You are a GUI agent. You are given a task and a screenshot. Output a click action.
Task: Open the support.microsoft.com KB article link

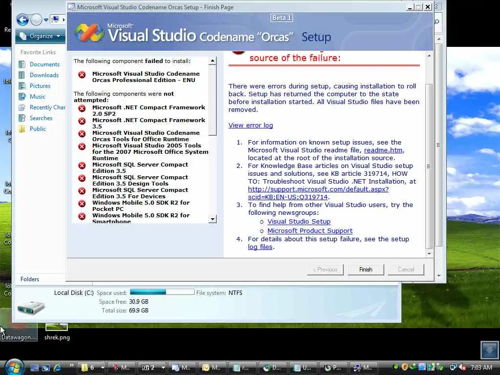pos(318,193)
